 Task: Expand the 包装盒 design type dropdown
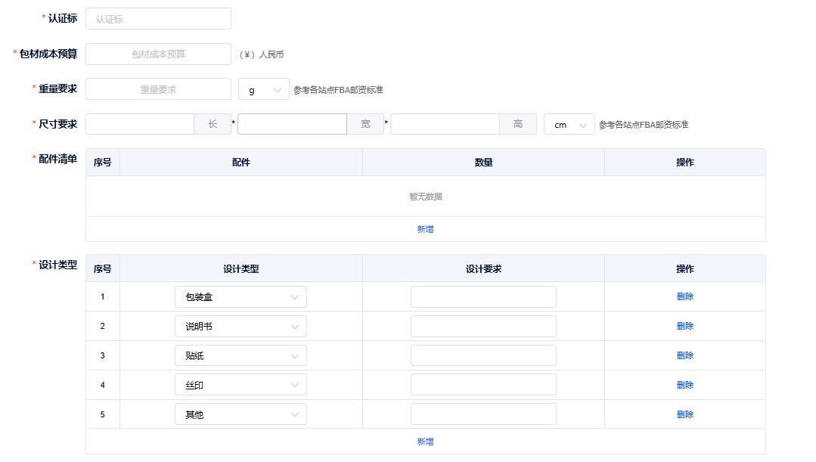(240, 297)
